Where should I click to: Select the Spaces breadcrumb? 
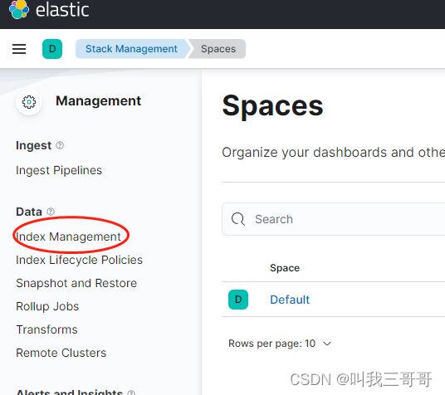tap(218, 49)
